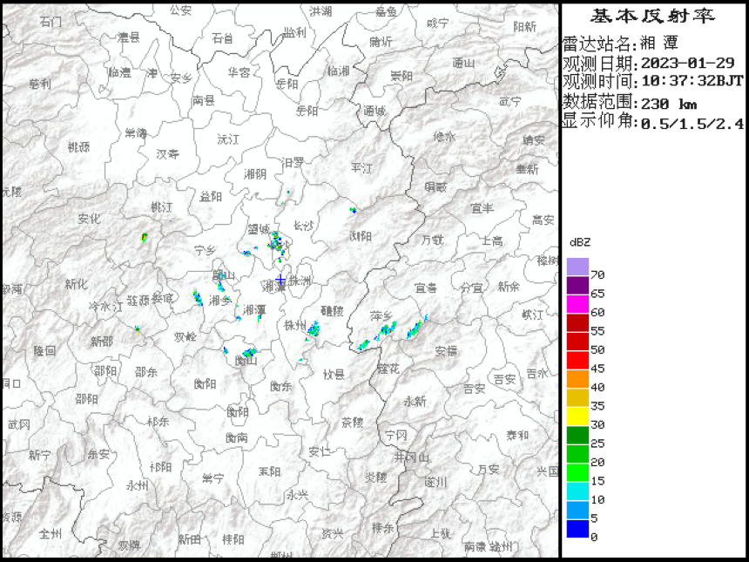Pick the dark green swatch above 25
The width and height of the screenshot is (749, 562).
tap(577, 435)
